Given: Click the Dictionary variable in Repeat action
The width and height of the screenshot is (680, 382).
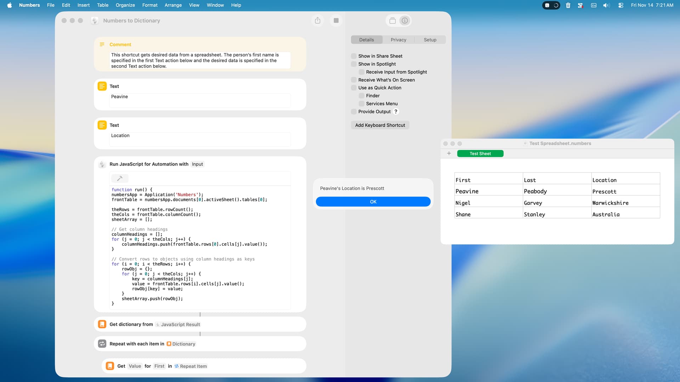Looking at the screenshot, I should pos(181,344).
